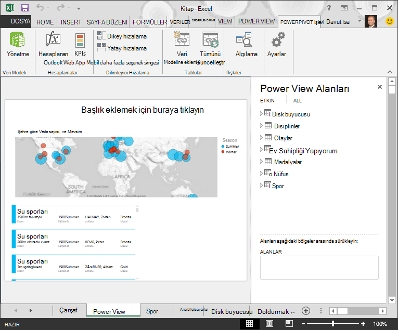Viewport: 398px width, 330px height.
Task: Open Ribbon Display Options
Action: click(344, 8)
